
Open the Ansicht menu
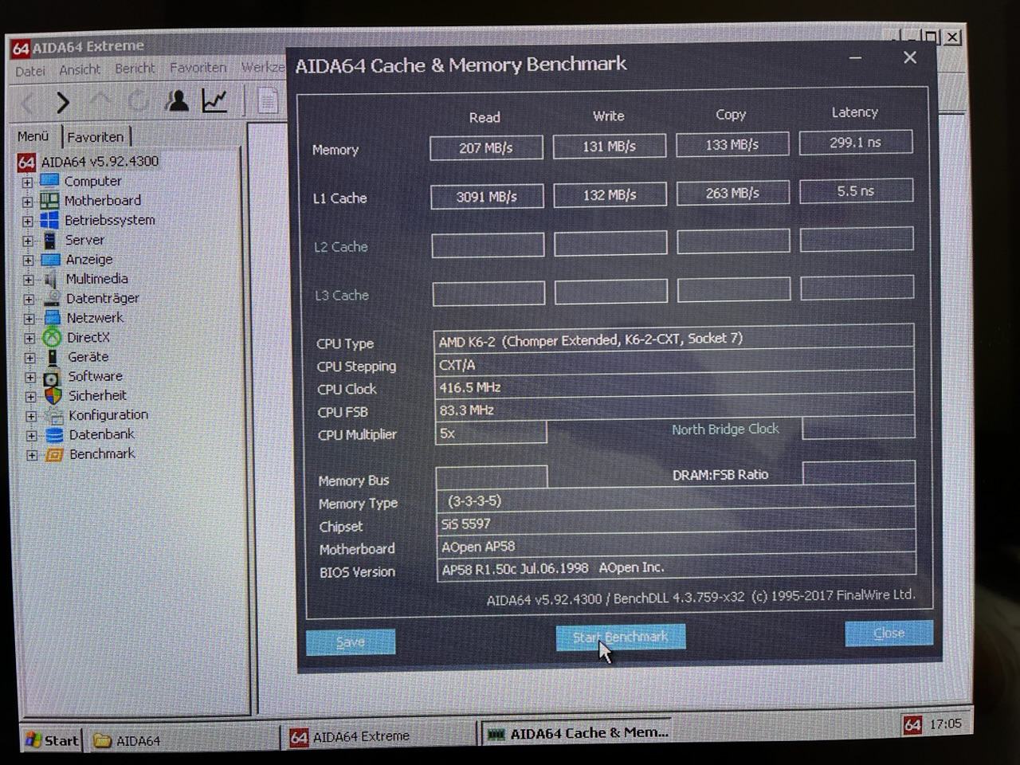tap(80, 69)
